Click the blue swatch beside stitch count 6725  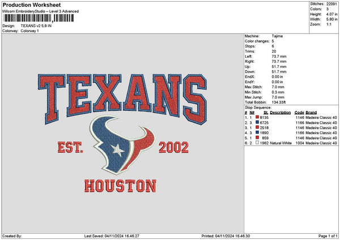pyautogui.click(x=257, y=122)
